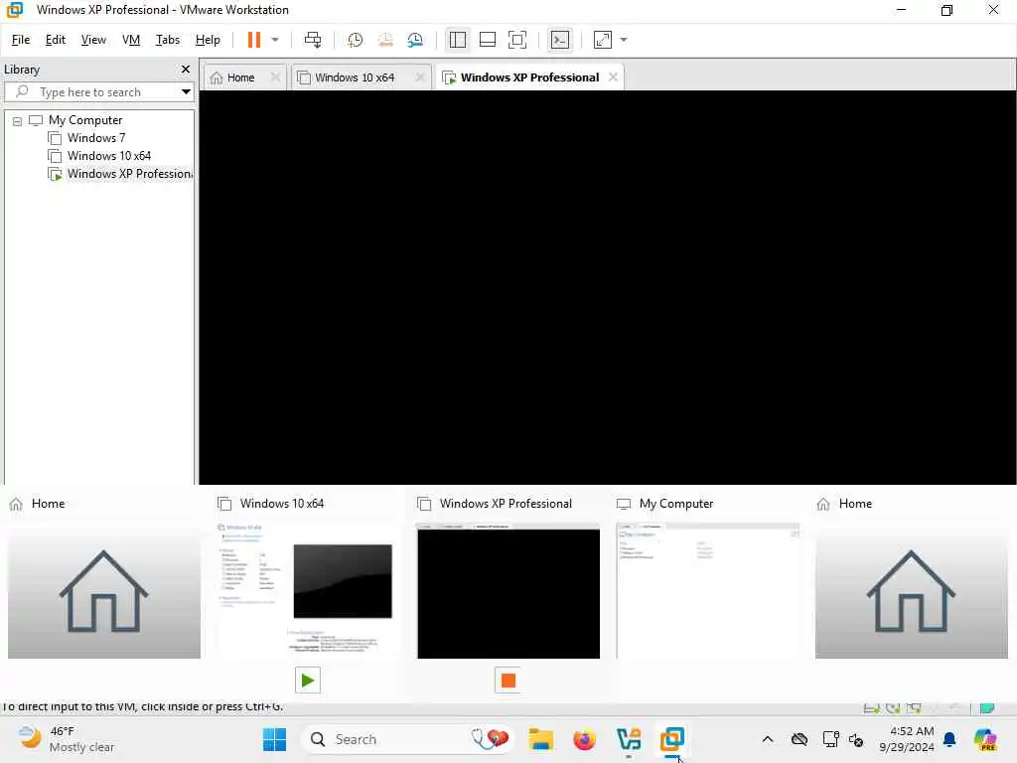Open the stretch options dropdown arrow
The height and width of the screenshot is (763, 1017).
[x=624, y=40]
